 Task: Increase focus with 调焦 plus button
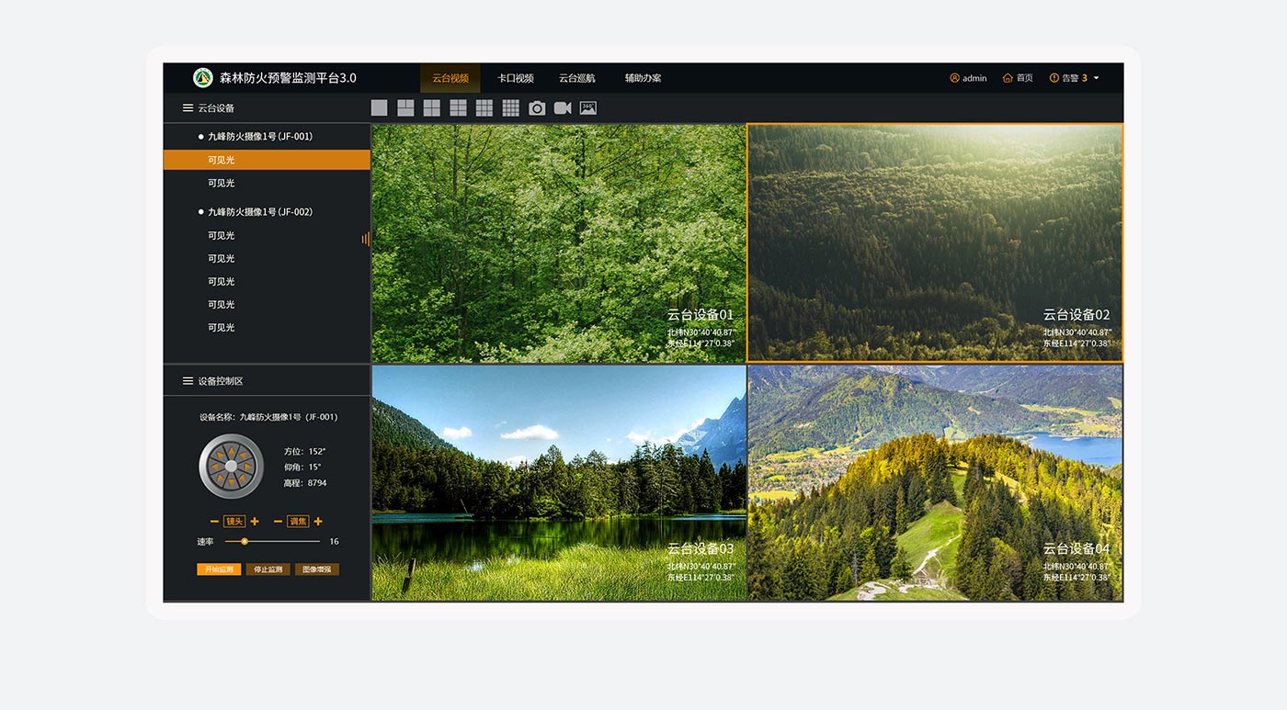point(318,522)
